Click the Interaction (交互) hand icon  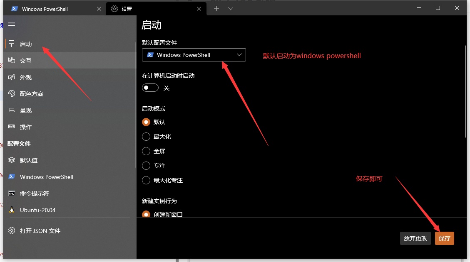coord(12,60)
